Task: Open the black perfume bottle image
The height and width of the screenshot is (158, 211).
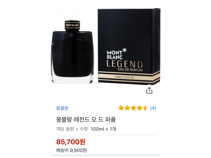Action: [x=73, y=52]
